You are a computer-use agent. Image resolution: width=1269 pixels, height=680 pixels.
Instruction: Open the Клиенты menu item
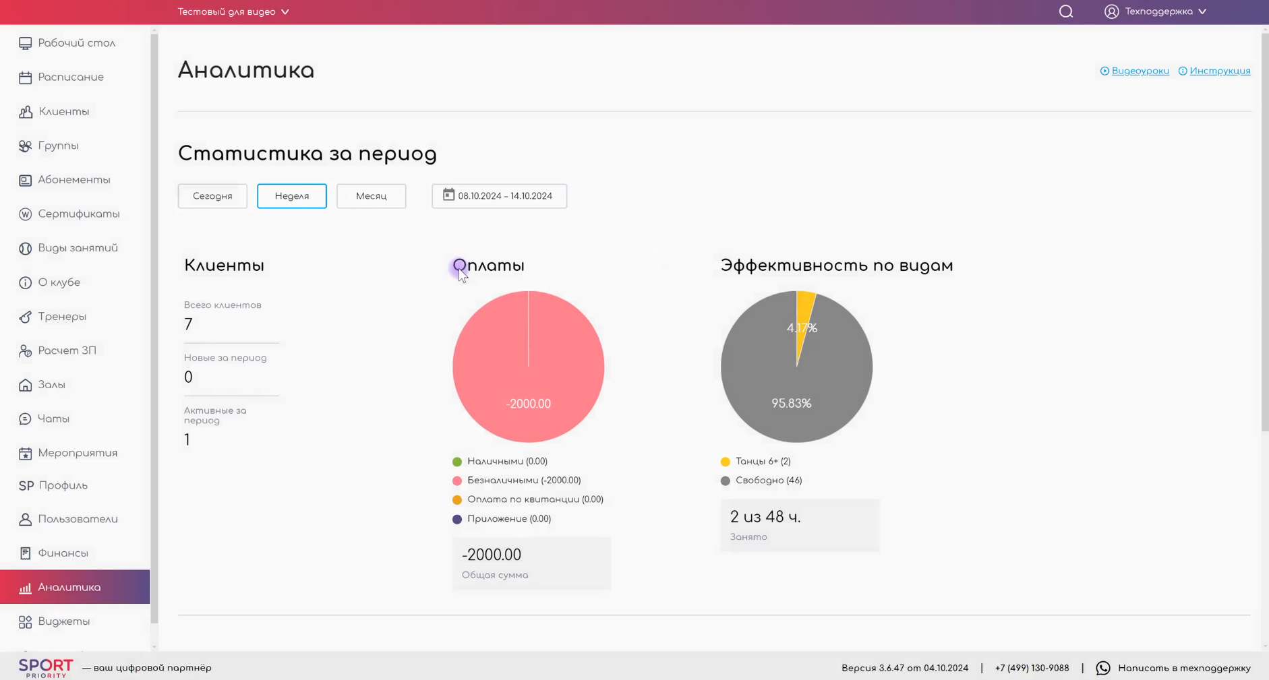click(75, 112)
